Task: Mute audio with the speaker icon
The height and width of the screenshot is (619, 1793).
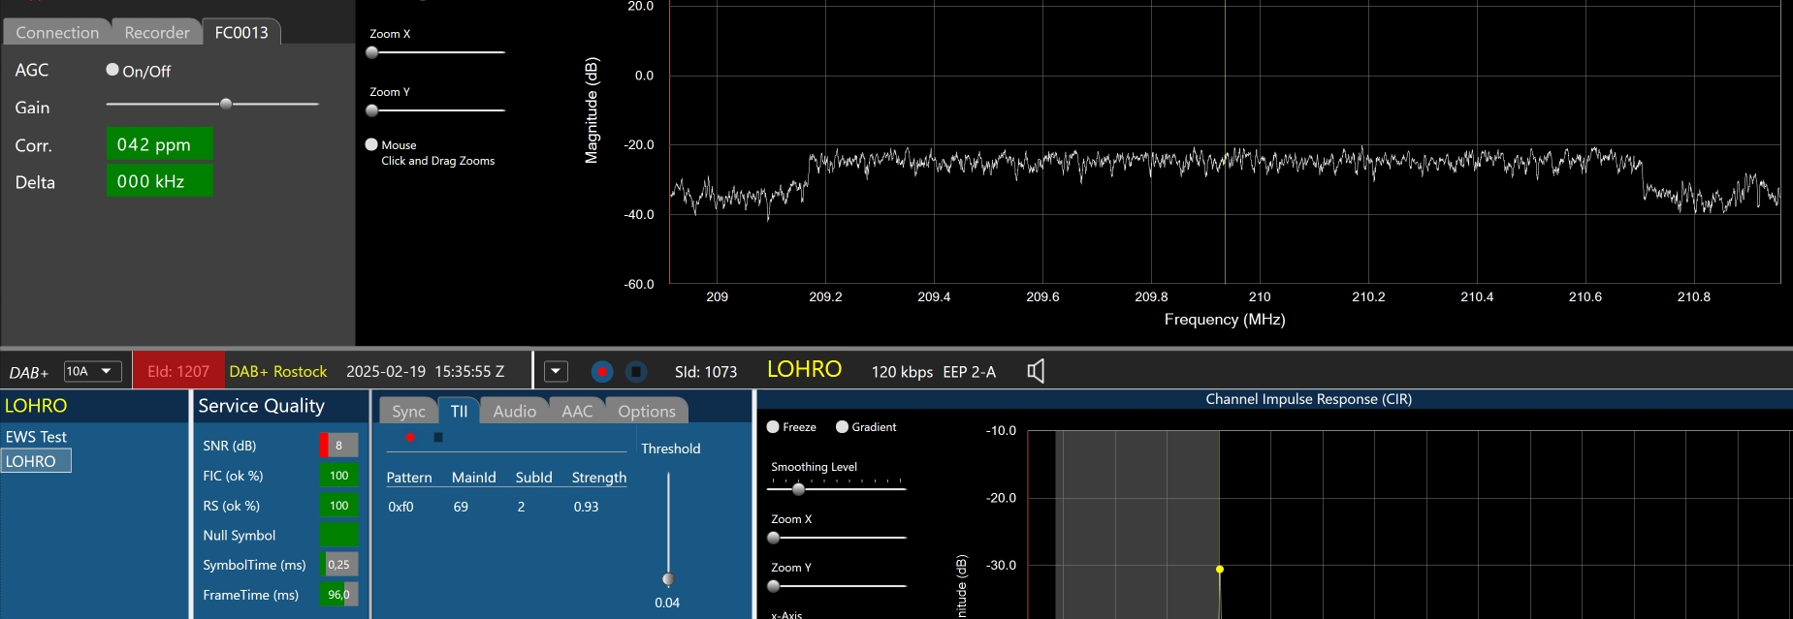Action: [1036, 371]
